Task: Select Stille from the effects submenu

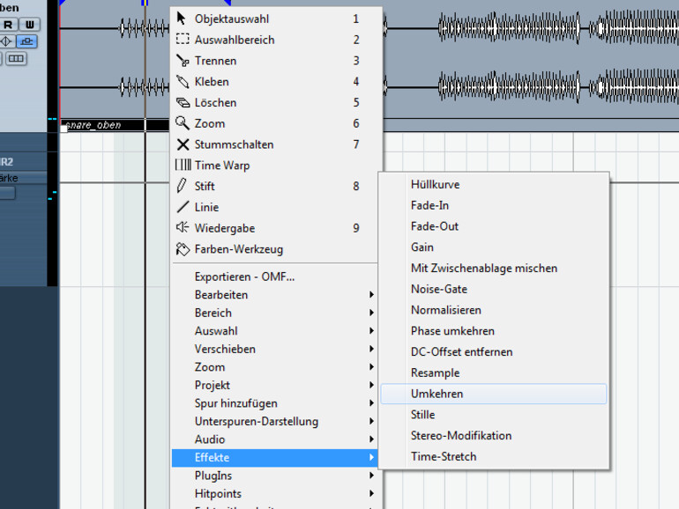Action: coord(494,415)
